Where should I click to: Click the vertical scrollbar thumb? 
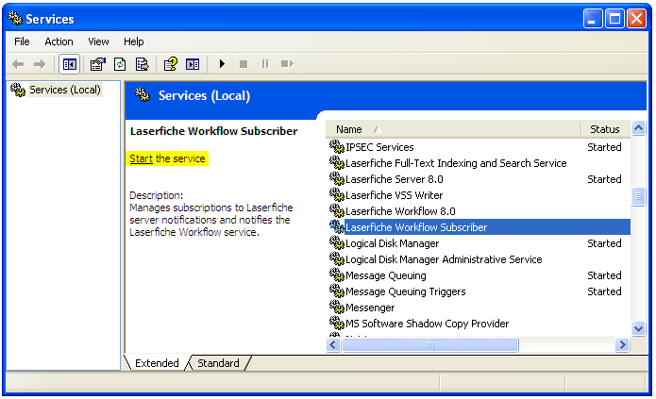638,196
